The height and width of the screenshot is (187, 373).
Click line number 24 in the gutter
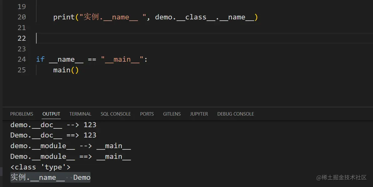[22, 59]
